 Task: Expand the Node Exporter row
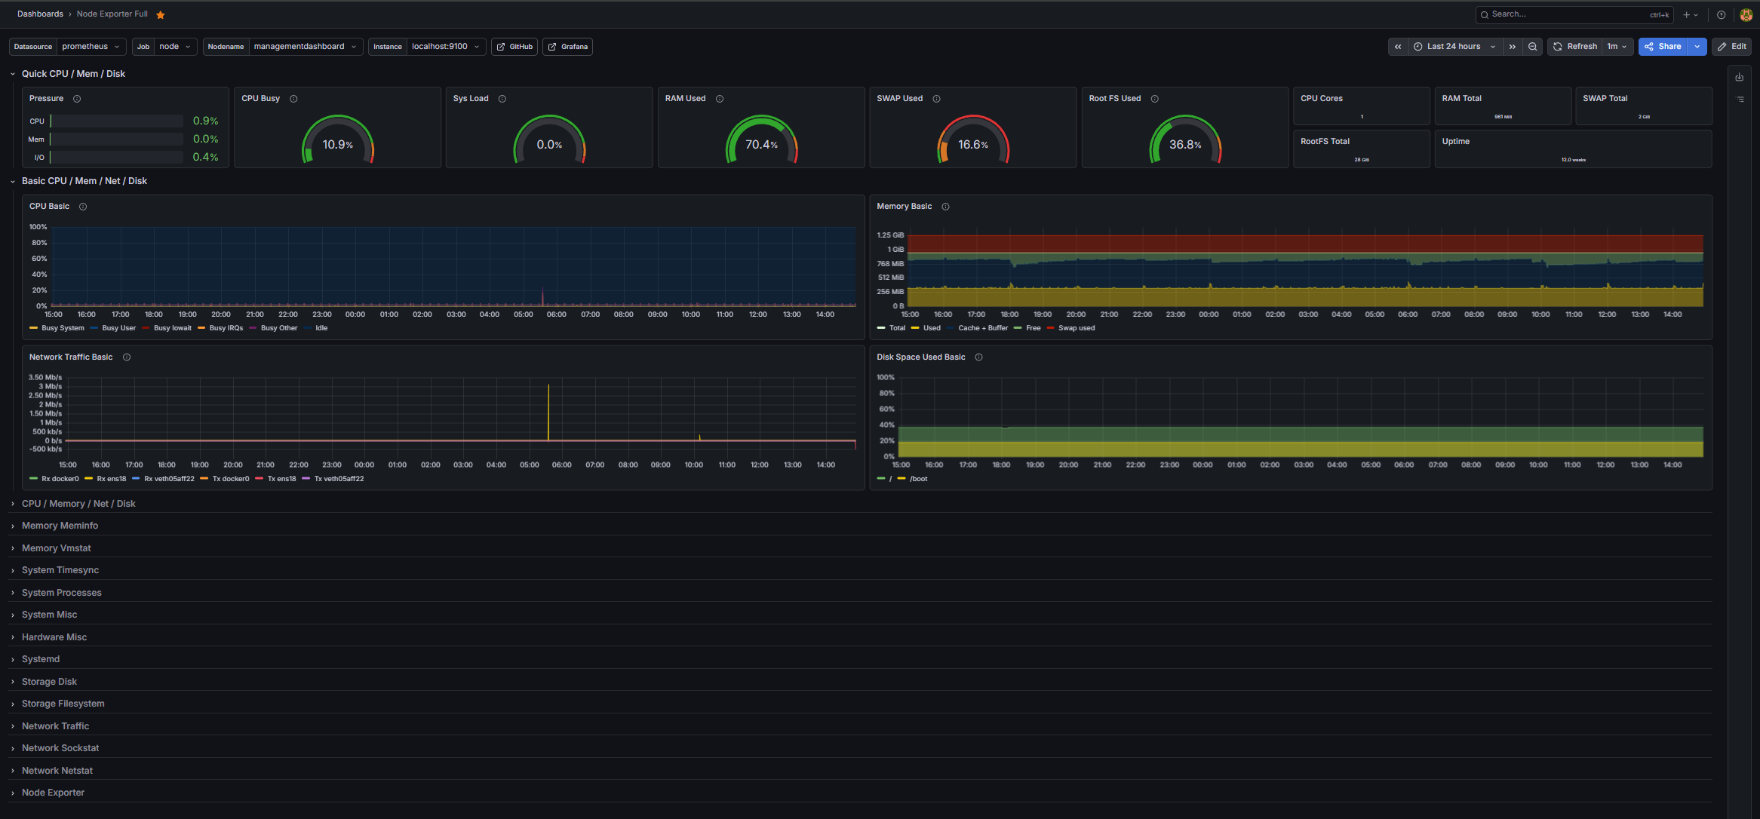point(53,793)
